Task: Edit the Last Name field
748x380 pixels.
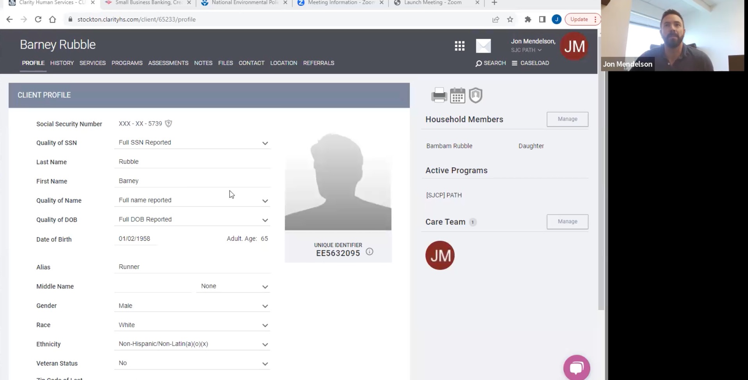Action: point(192,162)
